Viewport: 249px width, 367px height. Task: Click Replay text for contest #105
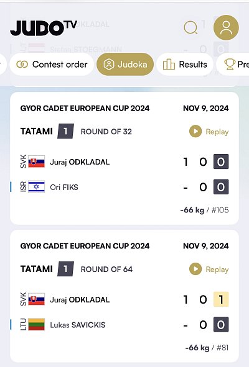(217, 132)
